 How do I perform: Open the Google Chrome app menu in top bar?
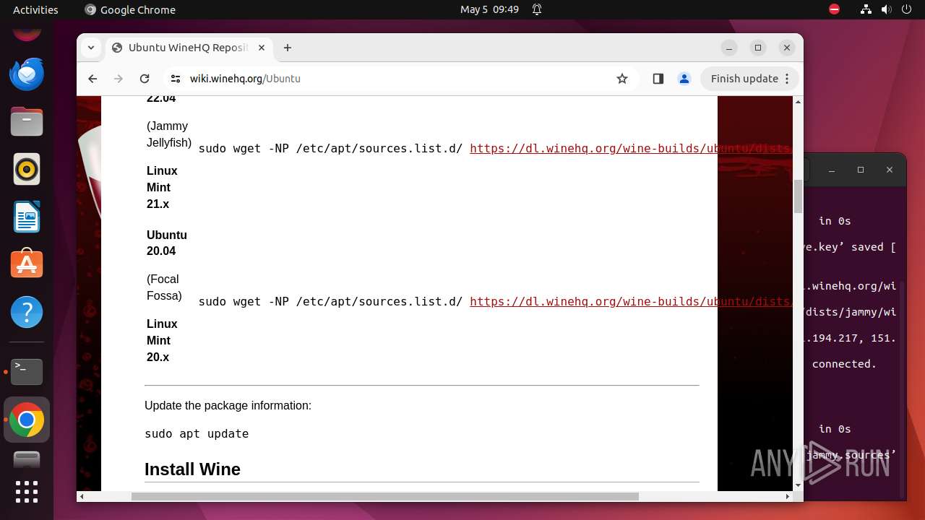click(130, 9)
